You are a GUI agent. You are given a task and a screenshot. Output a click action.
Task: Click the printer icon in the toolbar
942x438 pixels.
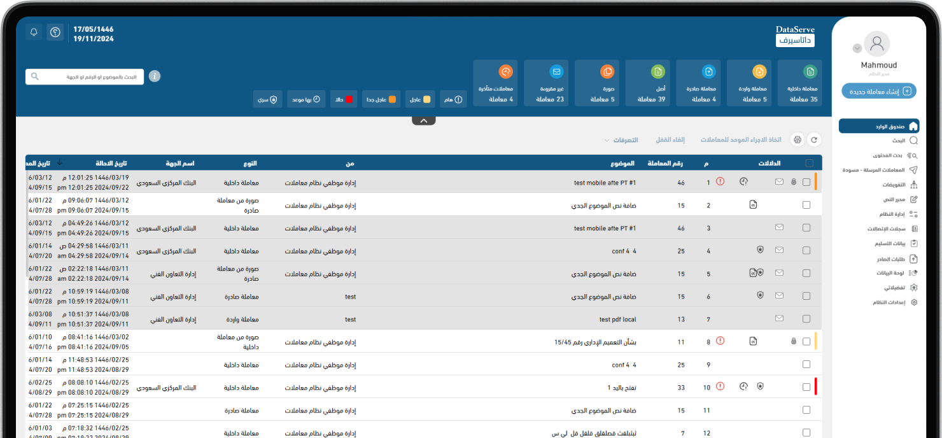(x=797, y=140)
